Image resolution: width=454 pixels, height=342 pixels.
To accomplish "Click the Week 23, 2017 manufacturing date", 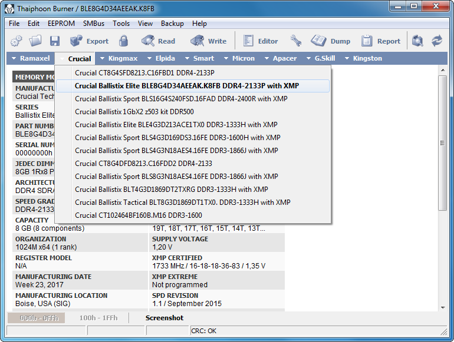I will (x=40, y=285).
